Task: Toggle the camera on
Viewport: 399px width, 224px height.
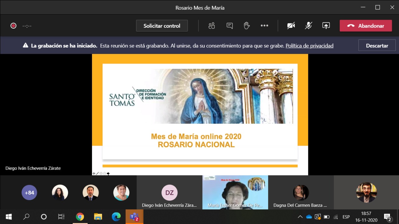Action: pos(291,26)
